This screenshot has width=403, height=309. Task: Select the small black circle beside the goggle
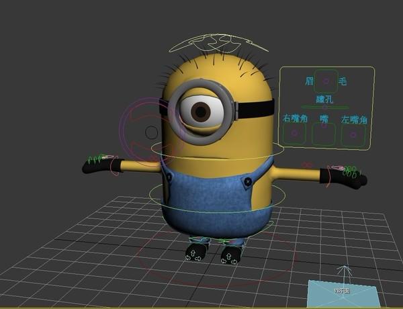(151, 132)
